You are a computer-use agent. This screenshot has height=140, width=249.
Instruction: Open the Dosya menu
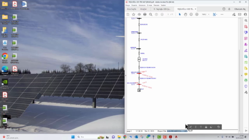coord(128,5)
